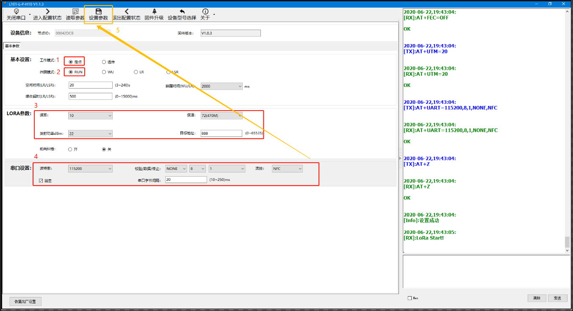Click the 设备型号选择 toolbar icon
Image resolution: width=573 pixels, height=311 pixels.
[x=182, y=11]
